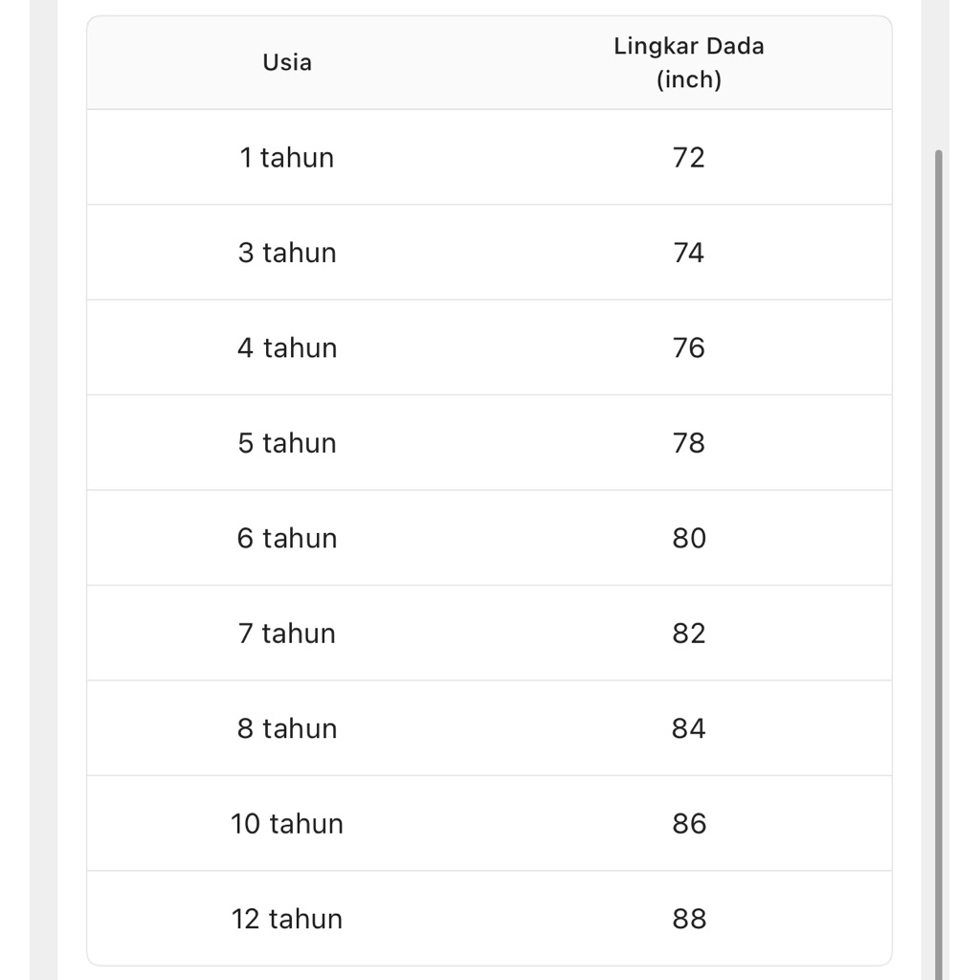Select the 1 tahun age cell

point(287,157)
